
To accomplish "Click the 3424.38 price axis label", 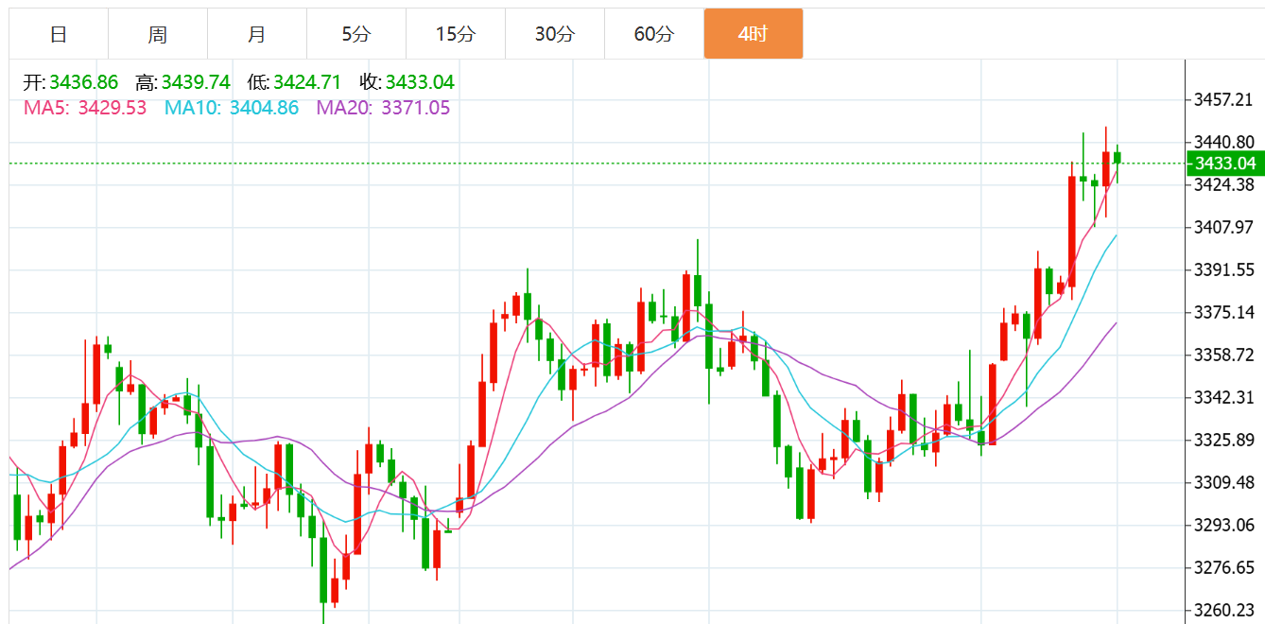I will [1224, 184].
